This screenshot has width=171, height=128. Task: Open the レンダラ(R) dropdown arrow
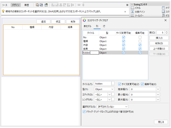[x=109, y=100]
